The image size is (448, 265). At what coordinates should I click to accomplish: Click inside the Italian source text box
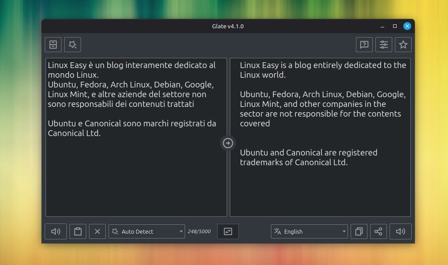point(136,177)
